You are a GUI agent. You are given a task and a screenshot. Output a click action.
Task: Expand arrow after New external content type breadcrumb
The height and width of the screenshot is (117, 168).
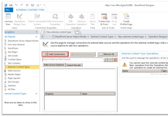(x=146, y=37)
